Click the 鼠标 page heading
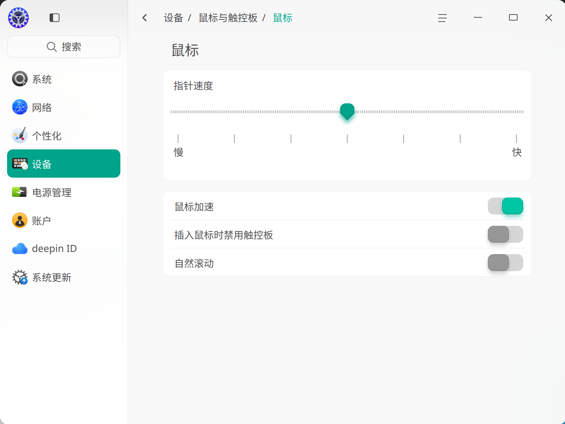The height and width of the screenshot is (424, 565). click(185, 50)
